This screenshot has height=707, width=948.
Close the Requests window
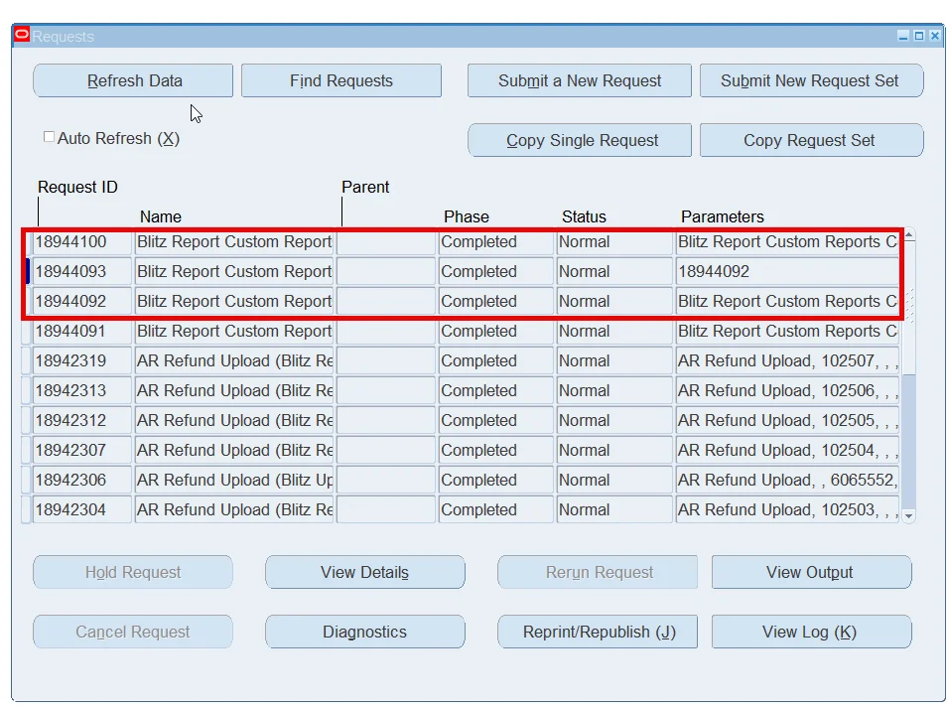point(935,36)
